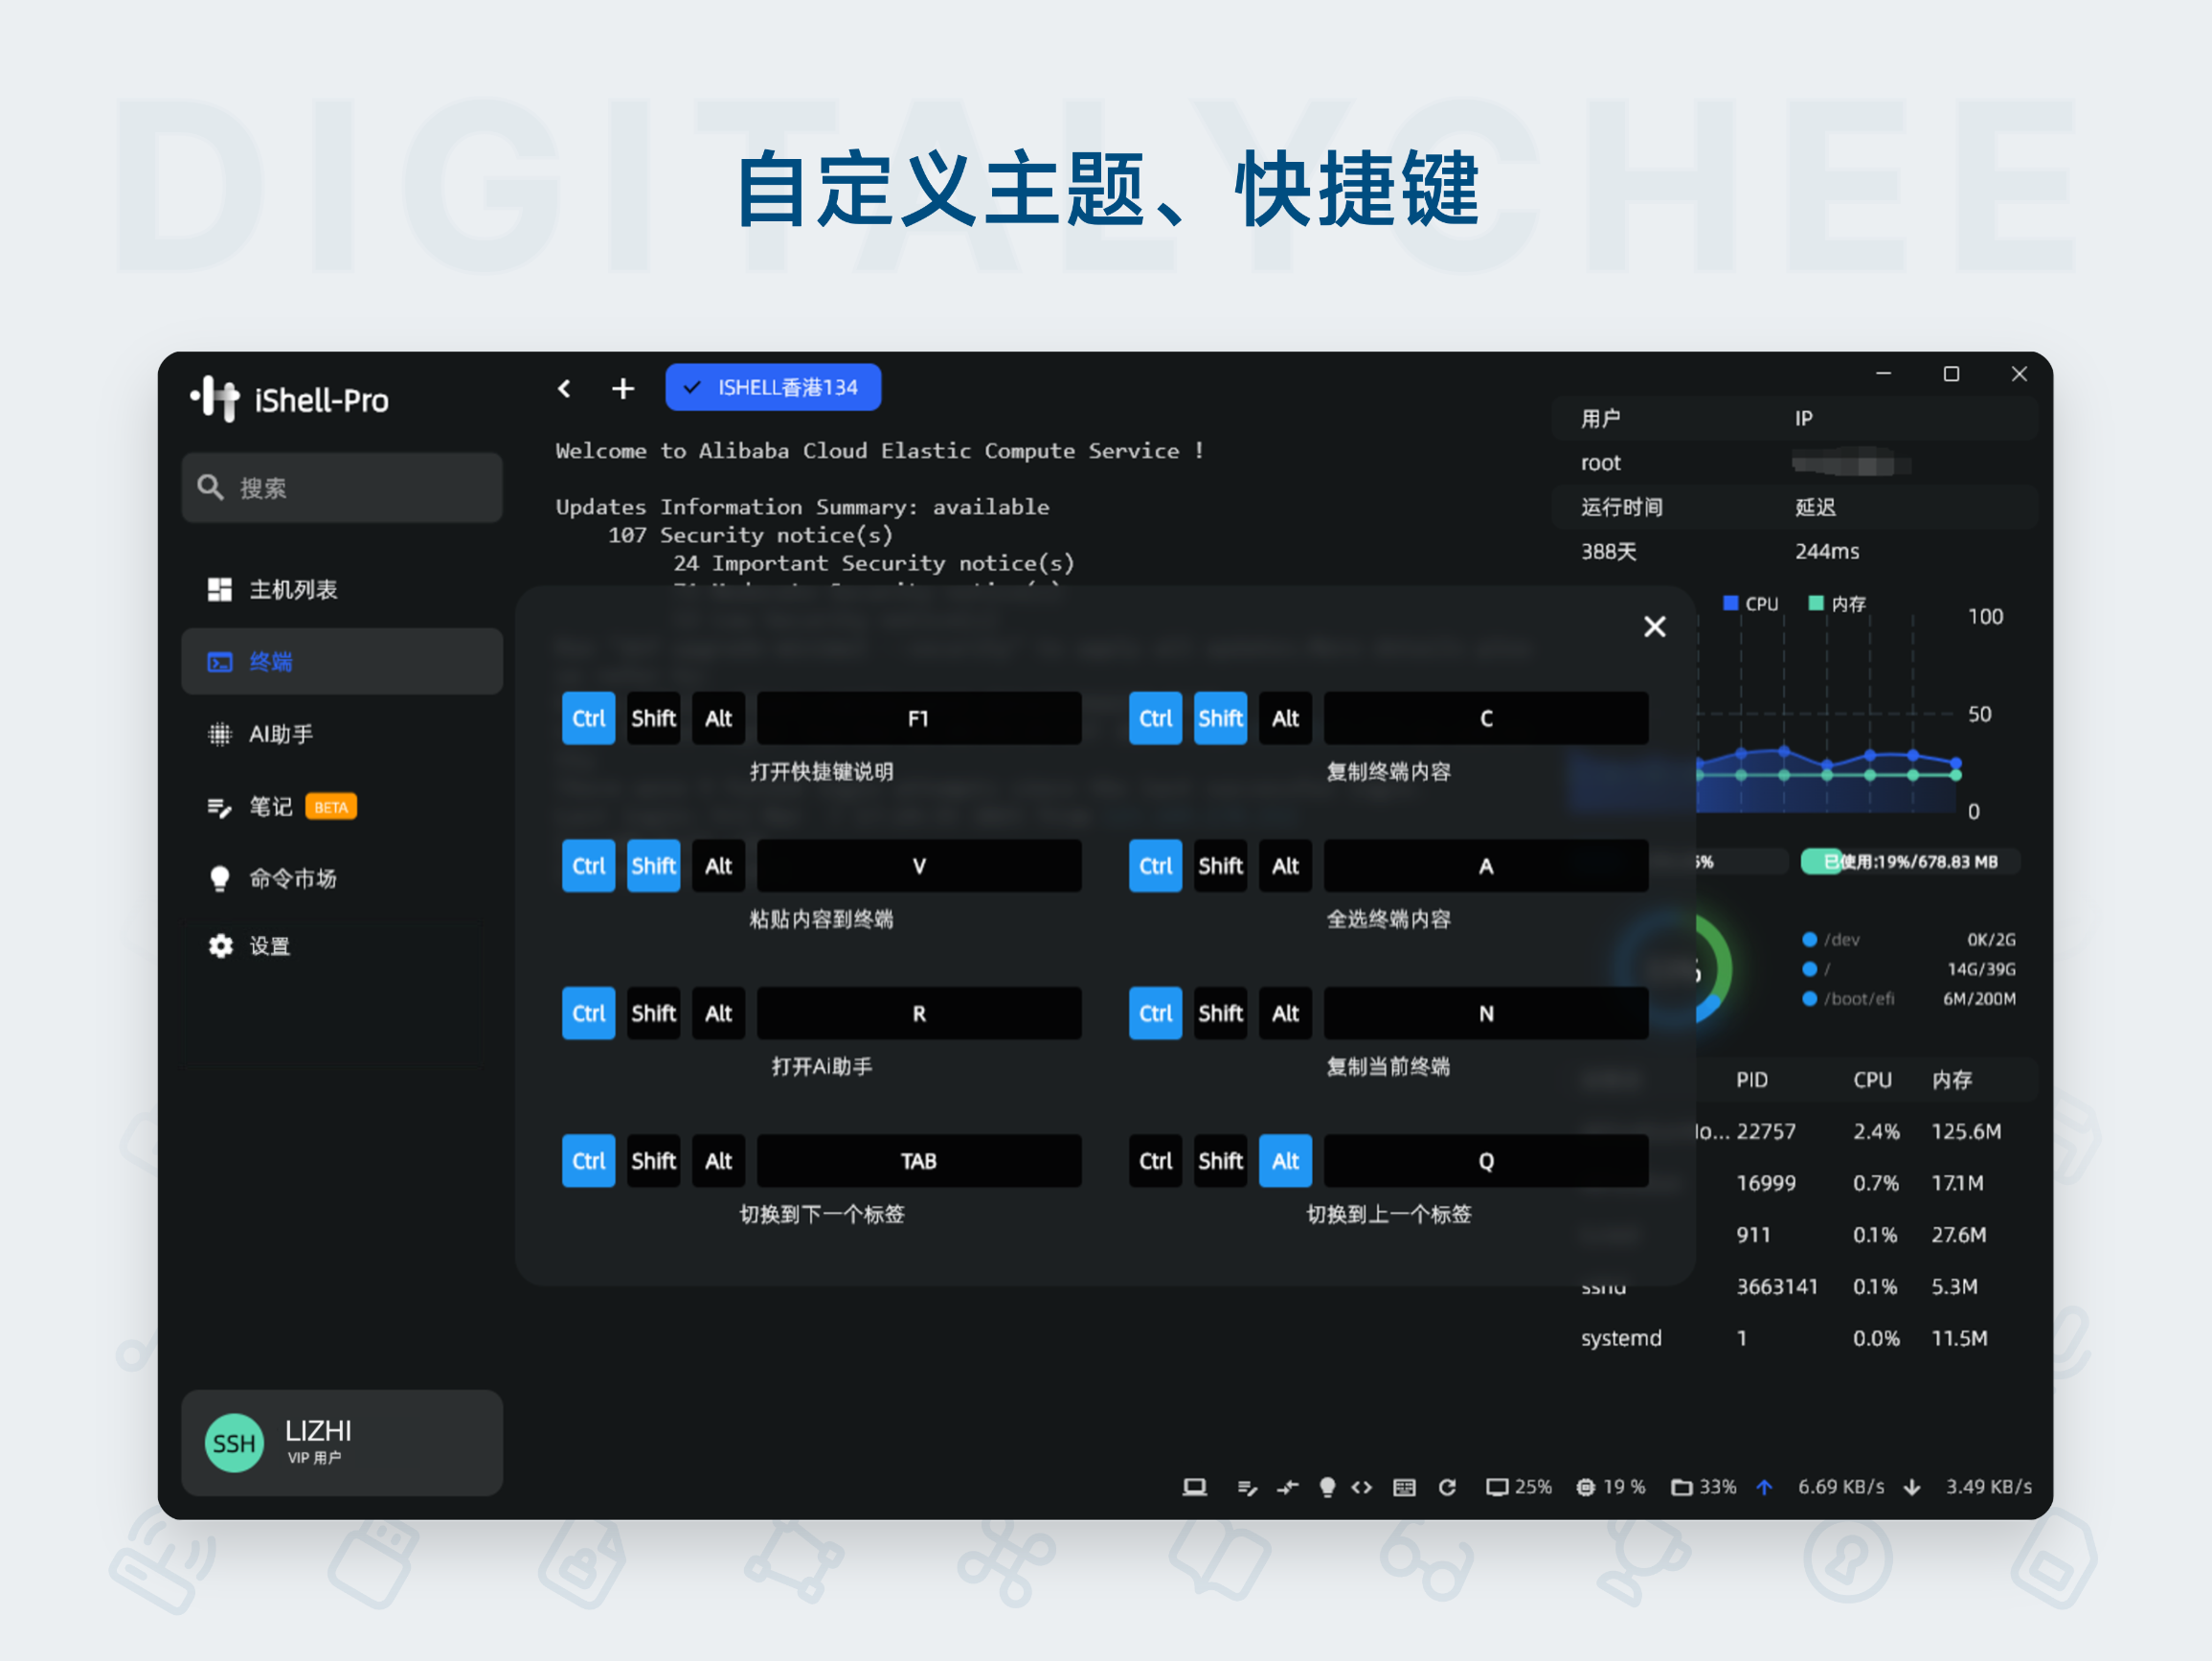This screenshot has width=2212, height=1661.
Task: Click the code snippet icon in status bar
Action: click(1362, 1487)
